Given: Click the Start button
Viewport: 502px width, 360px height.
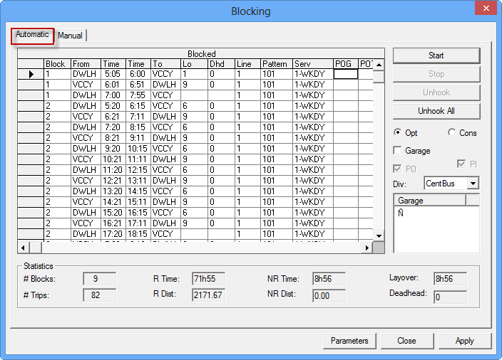Looking at the screenshot, I should [x=436, y=55].
